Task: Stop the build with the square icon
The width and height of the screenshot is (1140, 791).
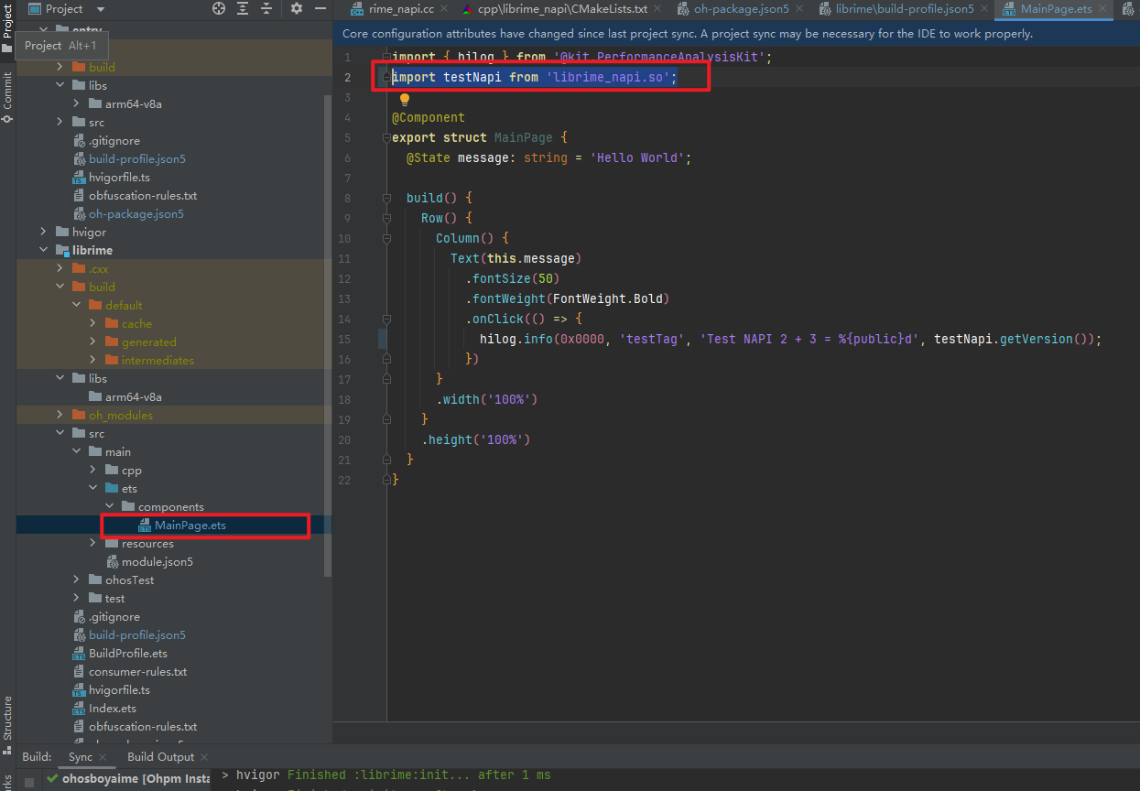Action: pyautogui.click(x=29, y=782)
